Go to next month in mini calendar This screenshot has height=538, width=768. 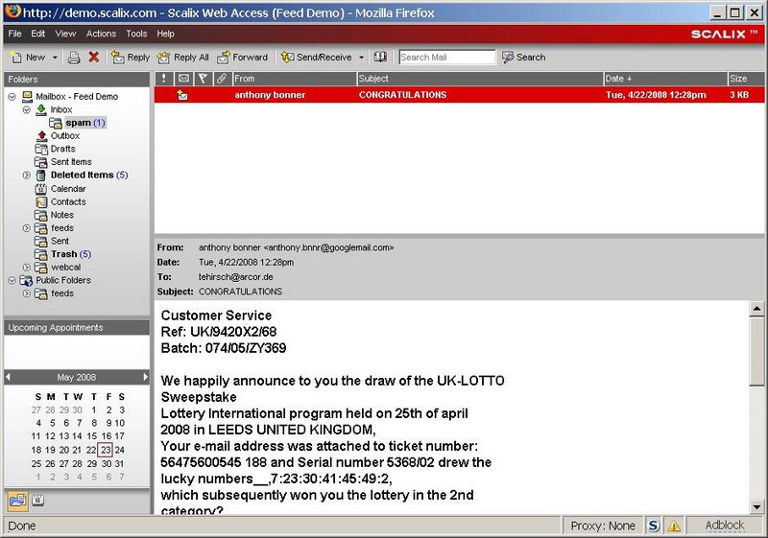coord(146,377)
